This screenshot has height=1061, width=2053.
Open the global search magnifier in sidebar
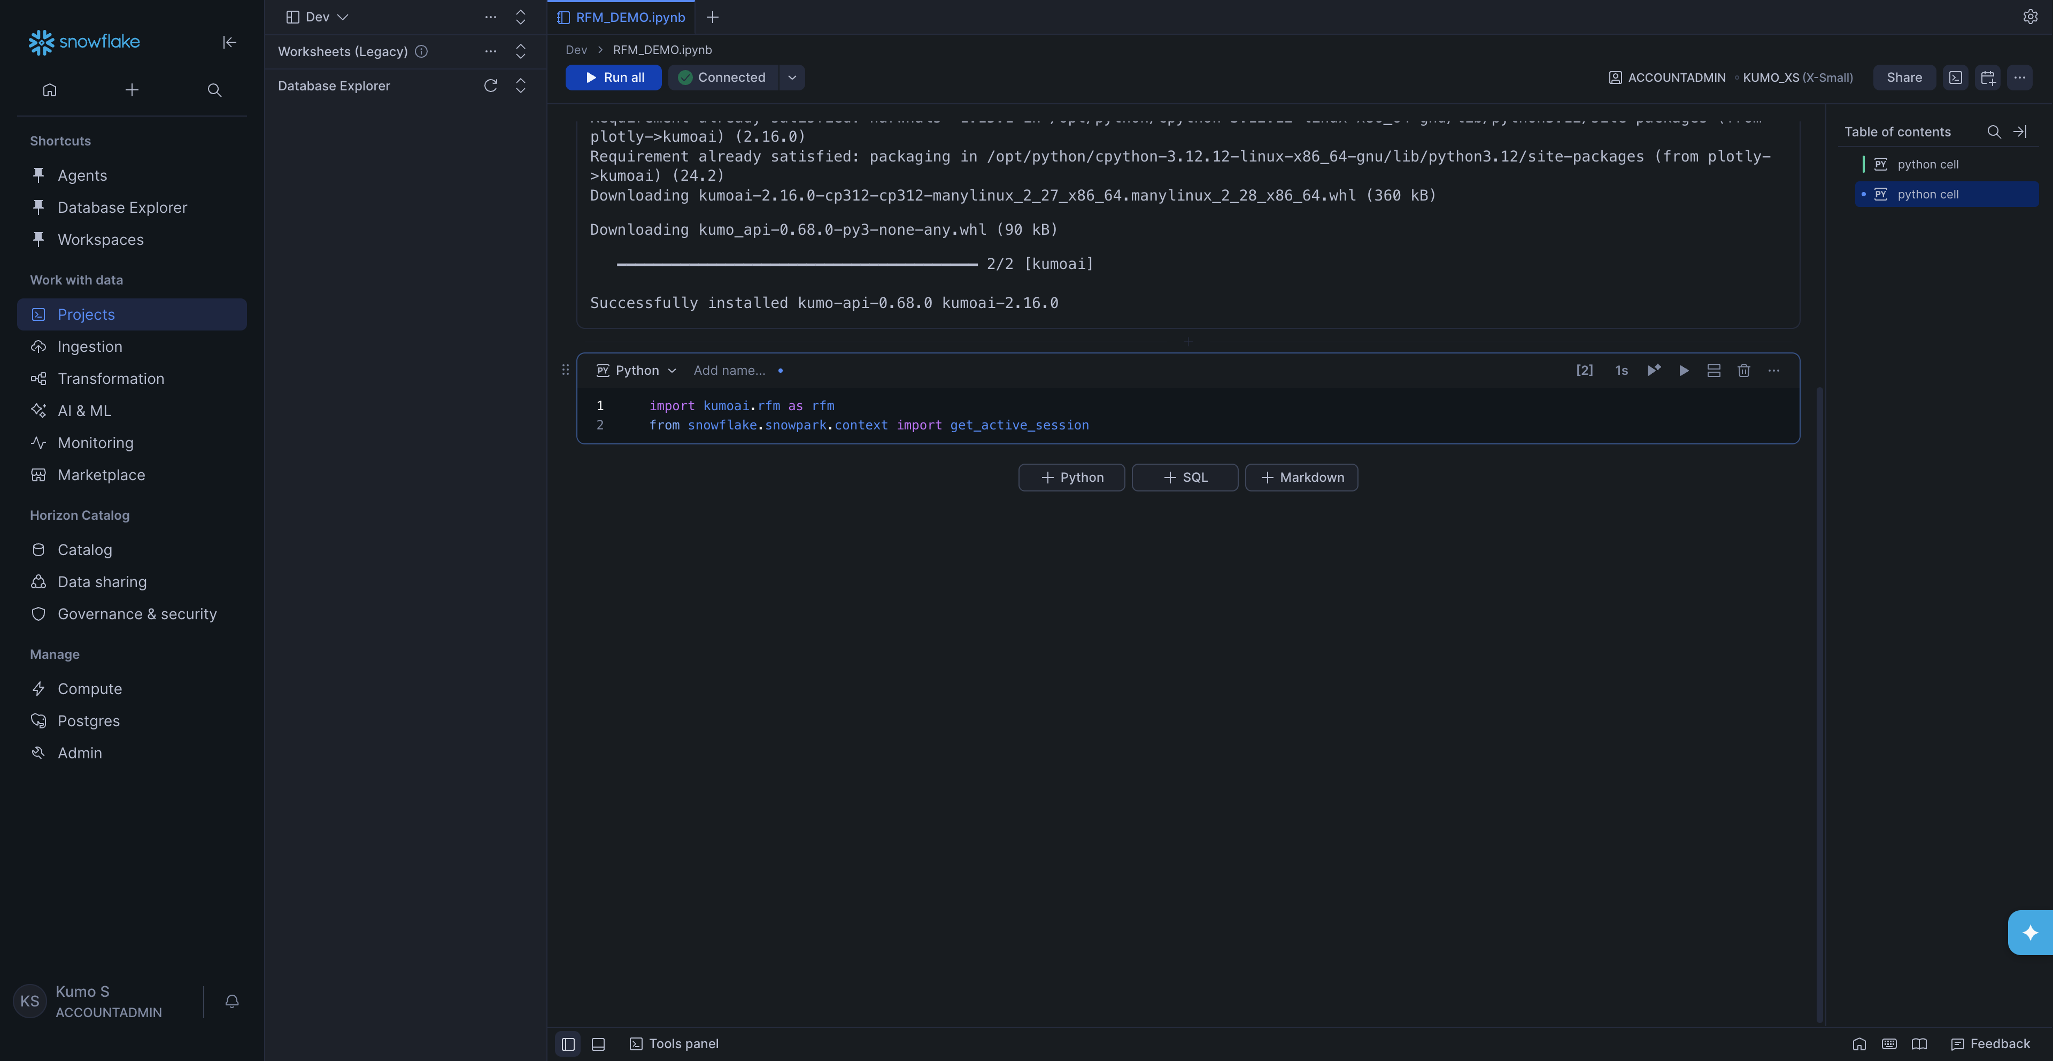click(x=214, y=90)
